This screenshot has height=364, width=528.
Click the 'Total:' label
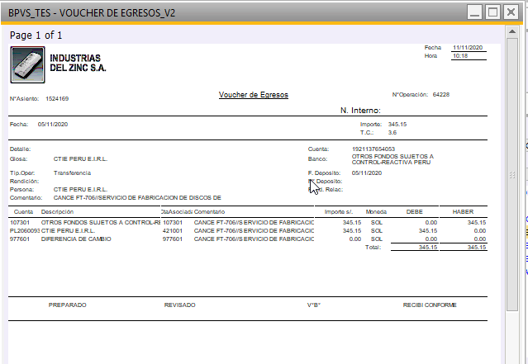(373, 248)
